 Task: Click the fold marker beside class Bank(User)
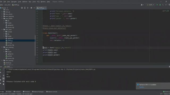pos(42,33)
